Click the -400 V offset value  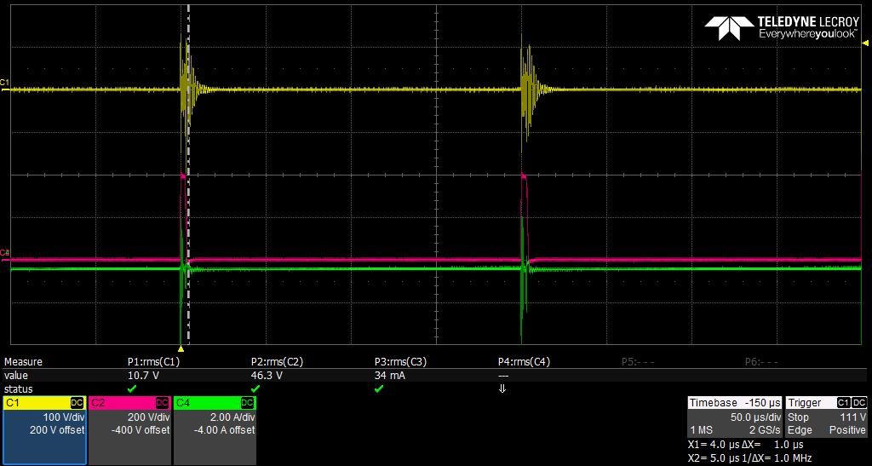(139, 430)
